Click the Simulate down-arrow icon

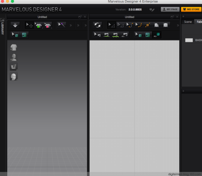[15, 25]
